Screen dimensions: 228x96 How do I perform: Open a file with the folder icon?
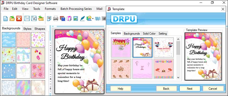(12, 18)
